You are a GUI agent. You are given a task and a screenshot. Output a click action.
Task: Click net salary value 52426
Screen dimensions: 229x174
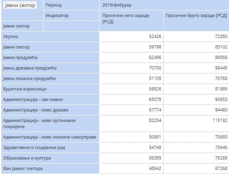[155, 36]
